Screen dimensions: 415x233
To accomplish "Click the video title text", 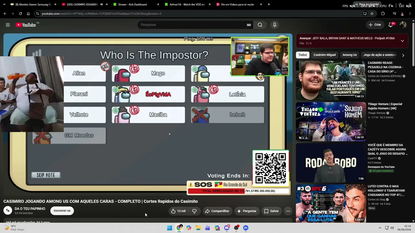I will [101, 201].
